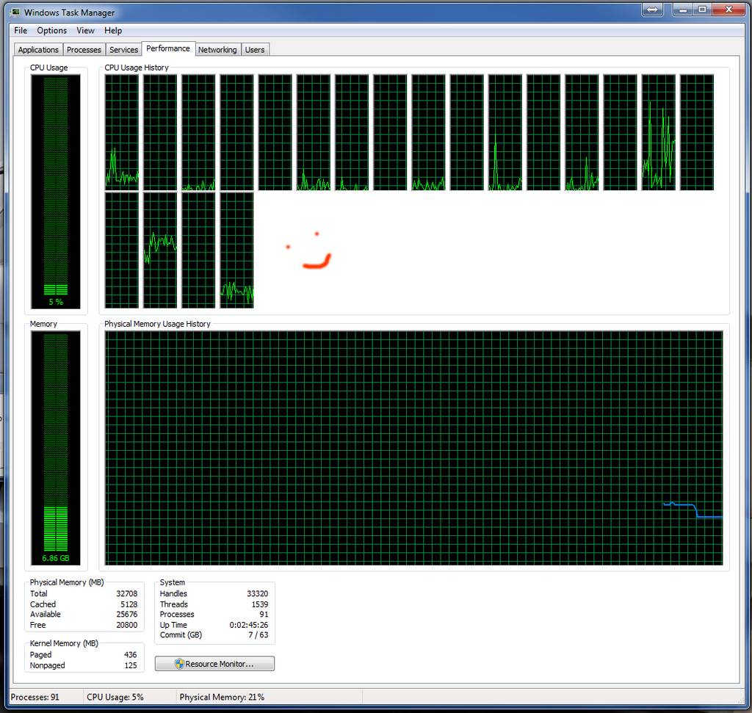Click the Memory meter showing 6.86 GB

(56, 448)
